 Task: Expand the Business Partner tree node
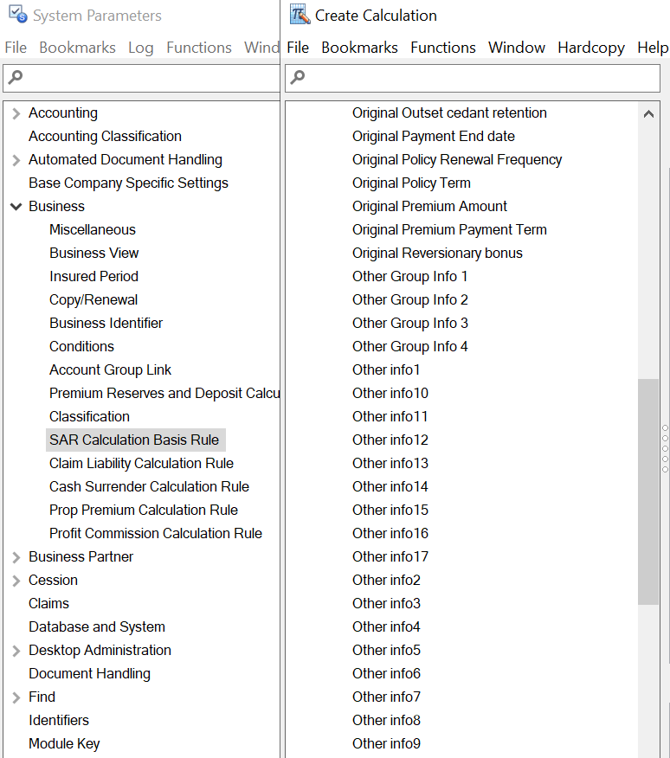[16, 556]
